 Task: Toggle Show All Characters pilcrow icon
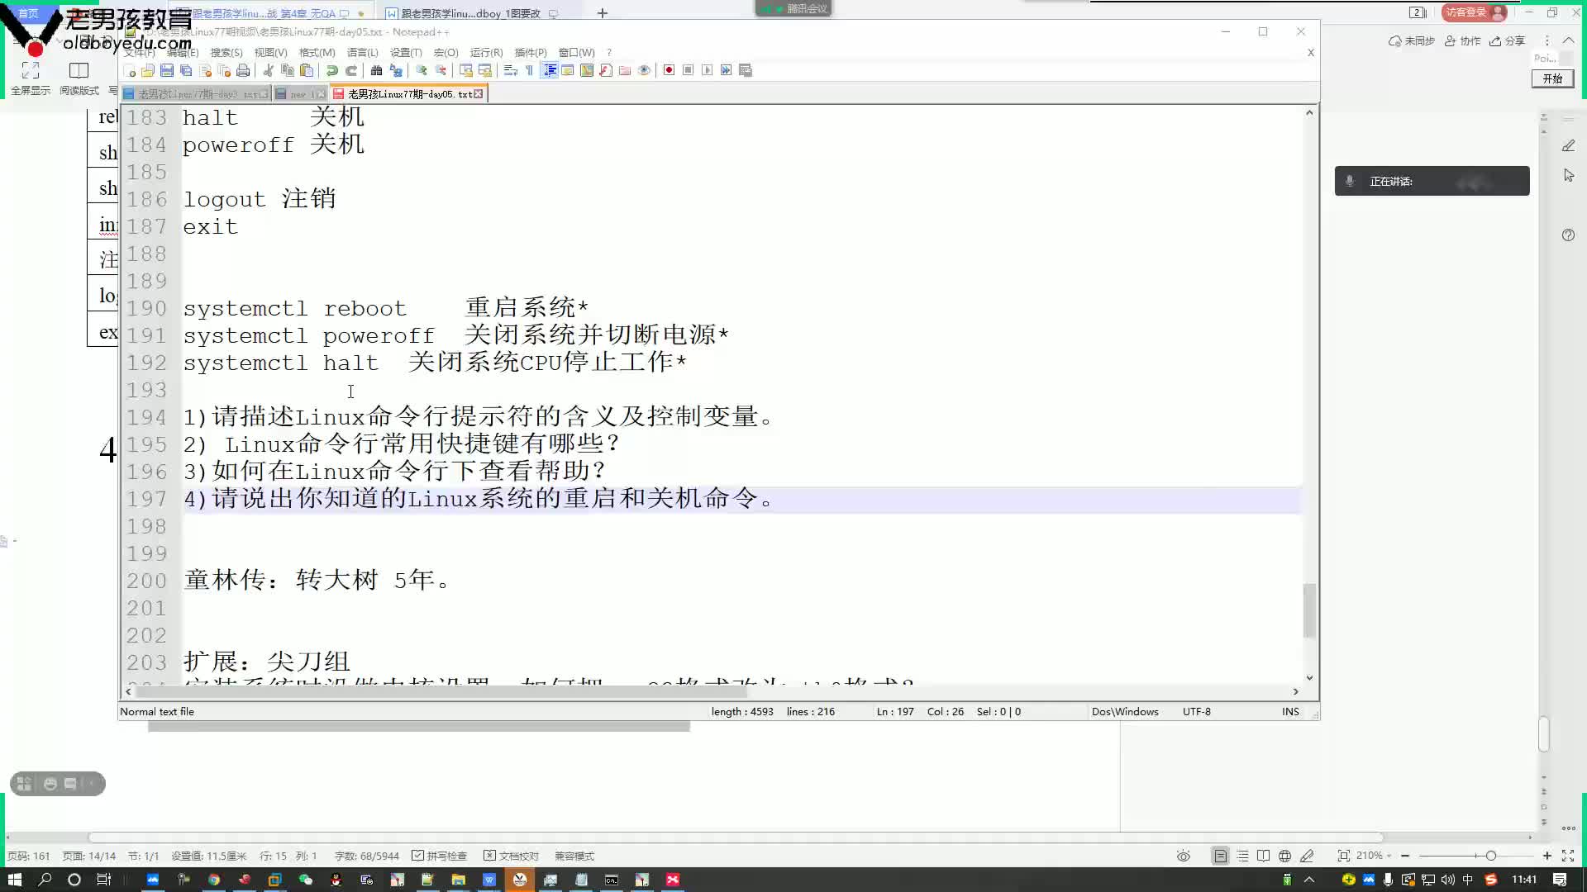tap(529, 70)
